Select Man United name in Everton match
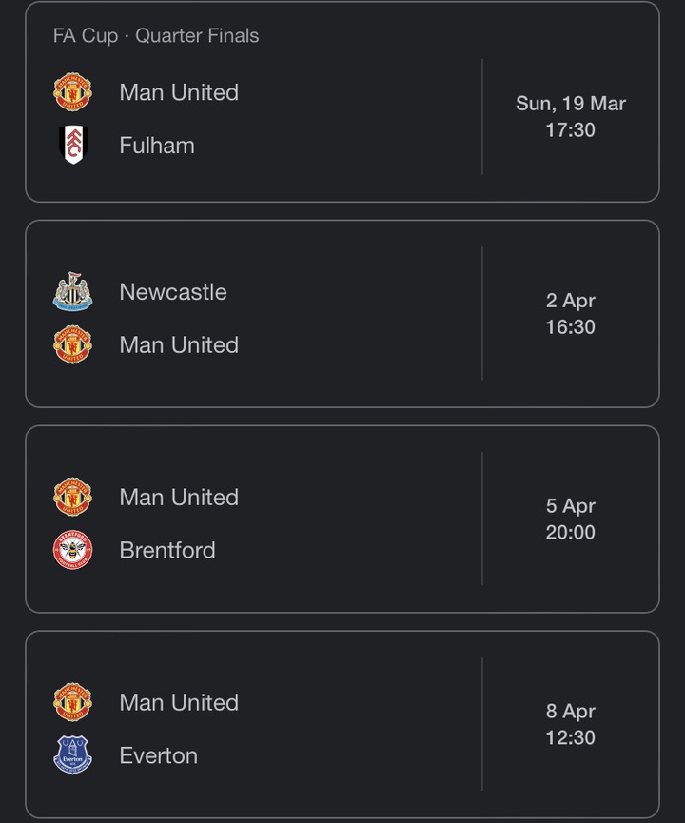 coord(179,702)
